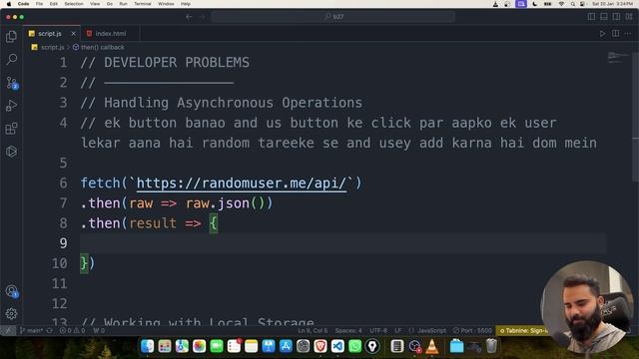Open Brave browser from the dock

(x=320, y=346)
